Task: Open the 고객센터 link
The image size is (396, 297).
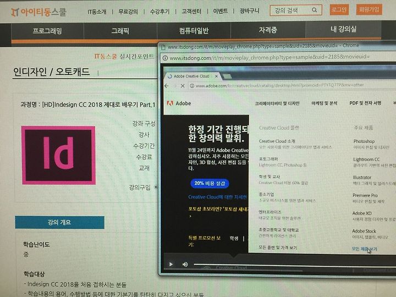Action: 191,11
